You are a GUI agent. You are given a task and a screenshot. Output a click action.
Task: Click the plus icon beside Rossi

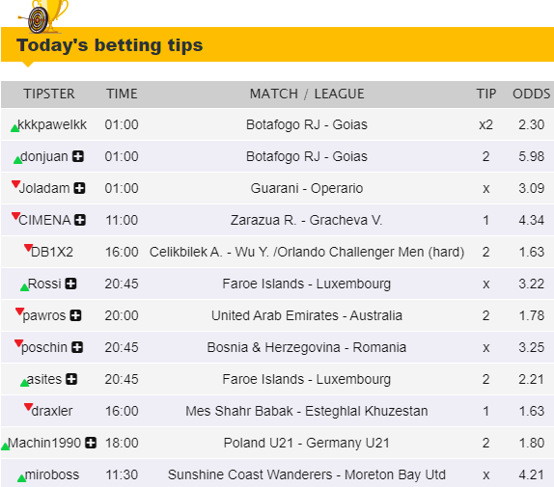[71, 284]
